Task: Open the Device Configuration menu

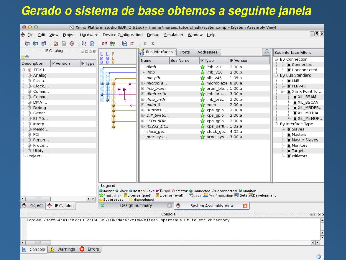Action: click(x=122, y=35)
